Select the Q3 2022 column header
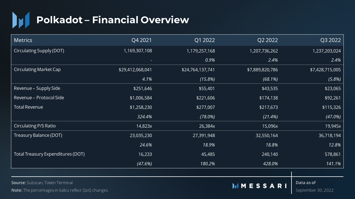 [330, 40]
